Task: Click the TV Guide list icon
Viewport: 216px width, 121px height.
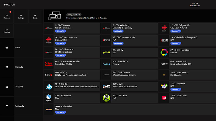Action: click(7, 87)
